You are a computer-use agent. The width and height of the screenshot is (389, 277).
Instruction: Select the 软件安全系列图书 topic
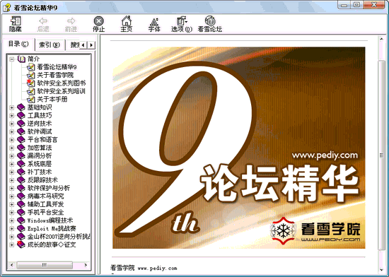tap(62, 83)
